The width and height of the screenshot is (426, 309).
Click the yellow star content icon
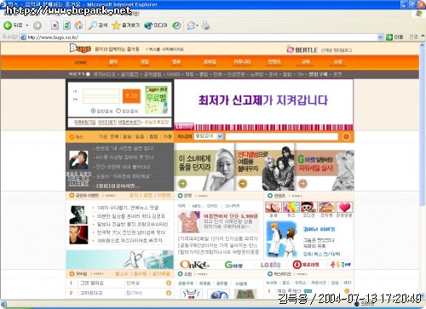[291, 207]
